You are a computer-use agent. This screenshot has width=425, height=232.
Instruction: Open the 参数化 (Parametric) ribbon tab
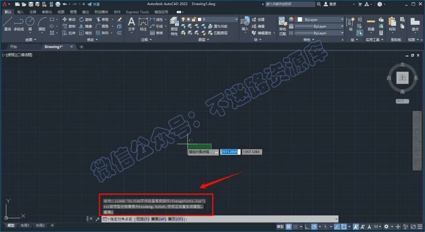pyautogui.click(x=47, y=12)
